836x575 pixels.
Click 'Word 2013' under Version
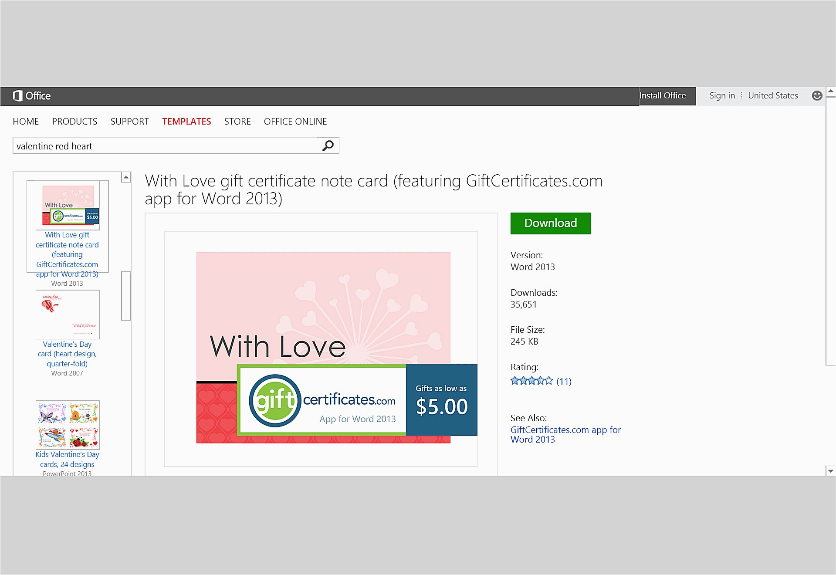[533, 267]
